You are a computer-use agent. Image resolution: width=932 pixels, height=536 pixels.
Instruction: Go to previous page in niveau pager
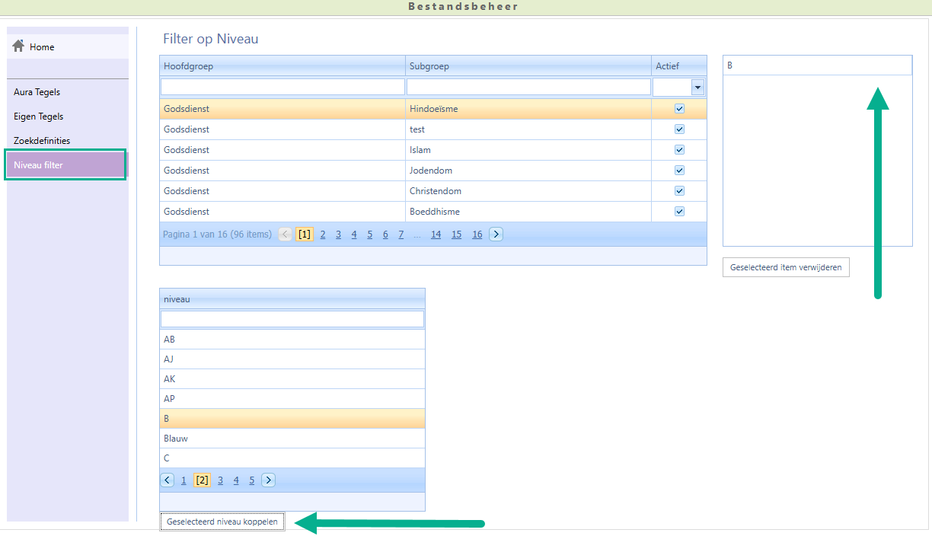[168, 480]
